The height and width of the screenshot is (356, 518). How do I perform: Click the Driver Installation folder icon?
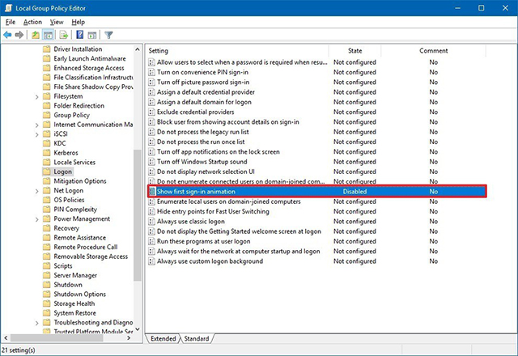(47, 49)
